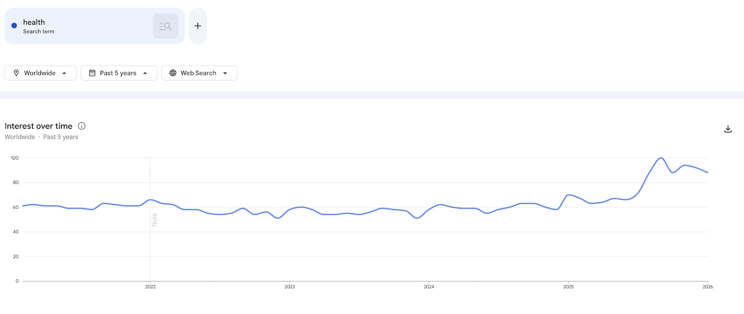744x314 pixels.
Task: Click the 2025 axis label
Action: coord(568,287)
